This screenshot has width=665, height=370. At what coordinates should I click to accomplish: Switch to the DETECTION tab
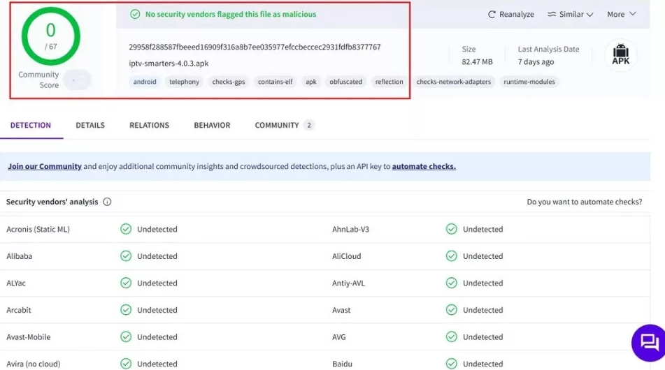click(x=31, y=125)
